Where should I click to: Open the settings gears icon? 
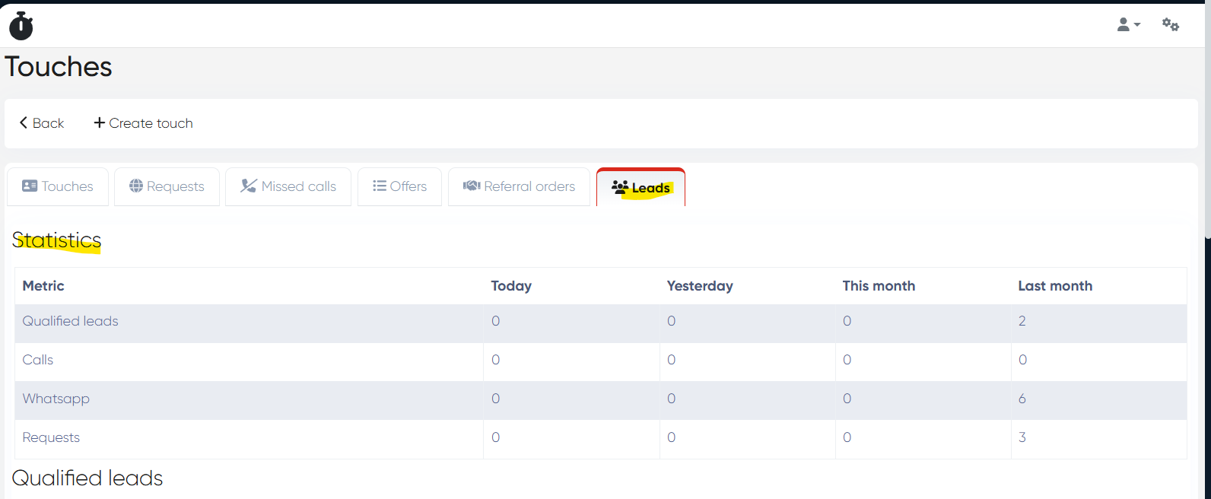[1170, 25]
